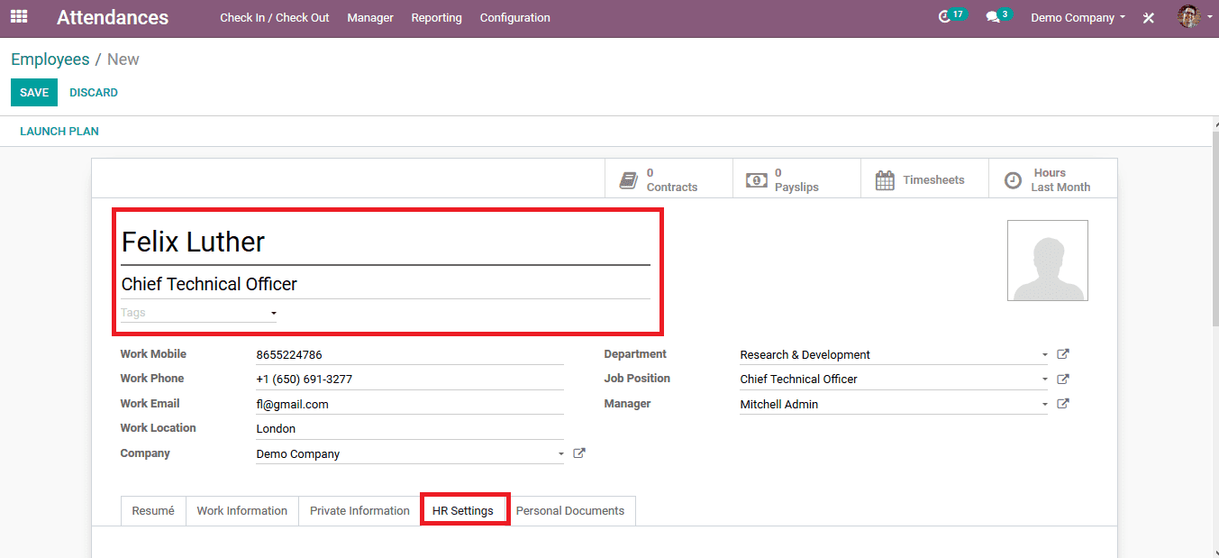Open the conversations chat icon with badge 3

point(992,17)
